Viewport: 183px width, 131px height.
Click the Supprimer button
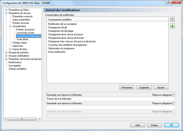144,87
